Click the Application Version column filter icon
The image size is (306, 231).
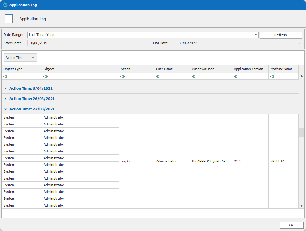click(236, 77)
